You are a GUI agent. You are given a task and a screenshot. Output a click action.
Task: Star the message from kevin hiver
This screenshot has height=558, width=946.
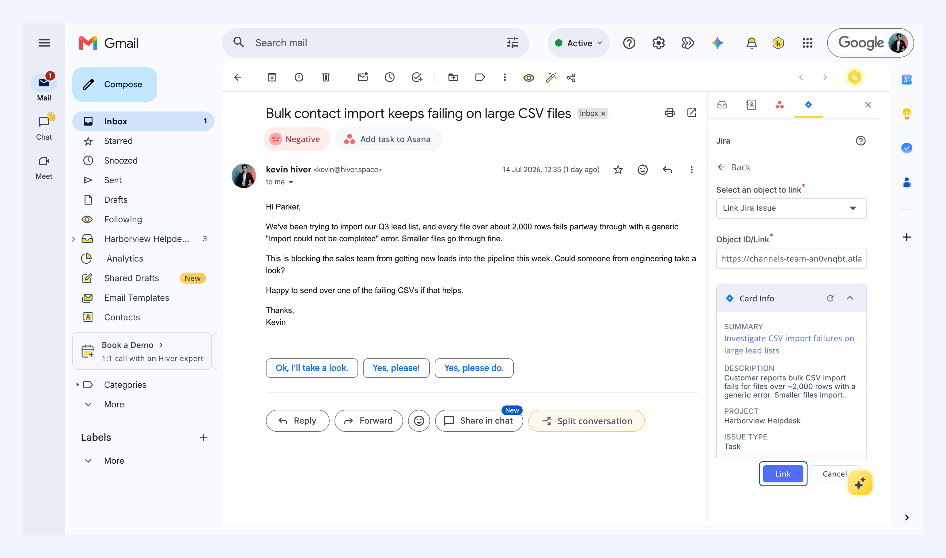(x=618, y=170)
